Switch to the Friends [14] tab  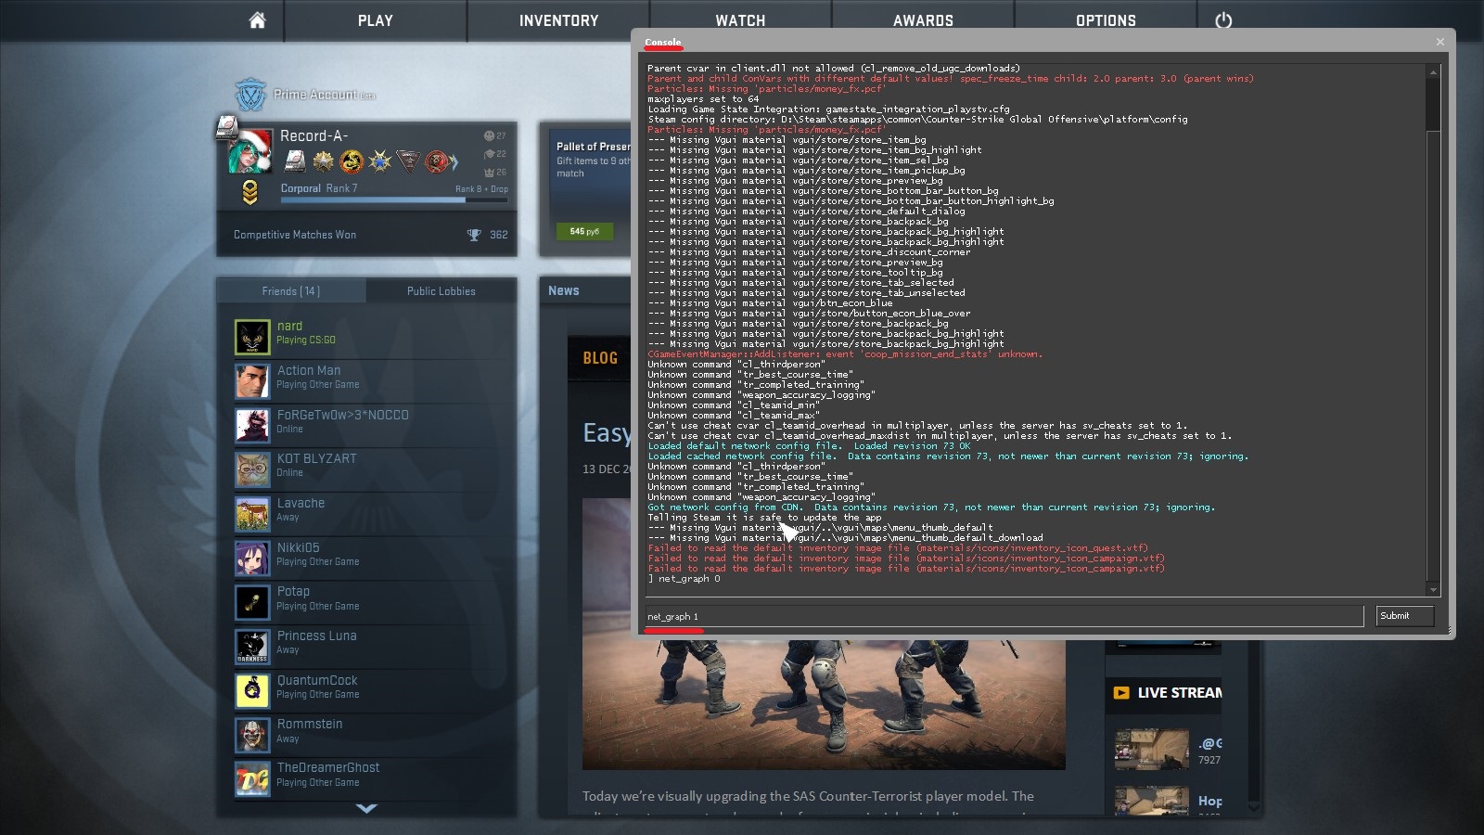point(291,290)
